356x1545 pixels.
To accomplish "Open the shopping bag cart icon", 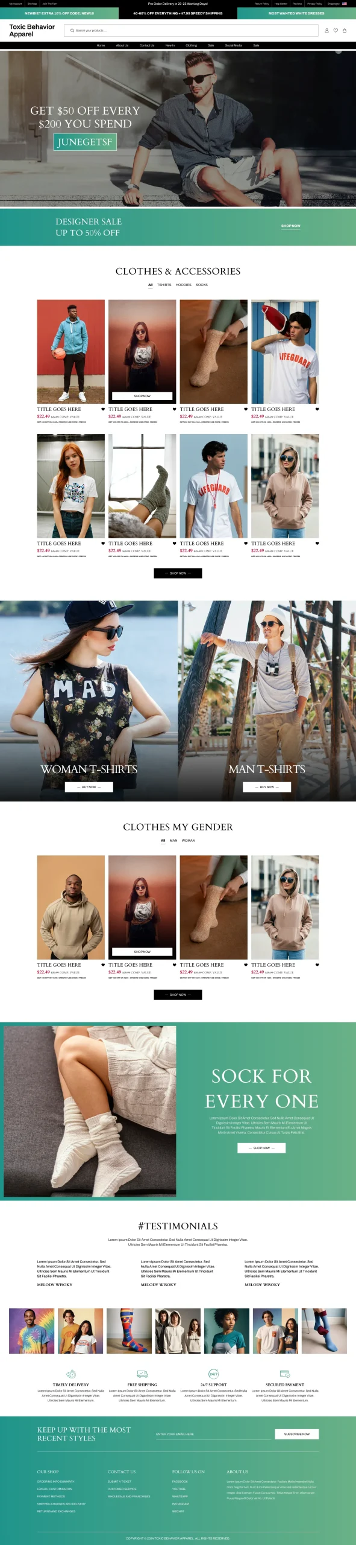I will tap(345, 30).
